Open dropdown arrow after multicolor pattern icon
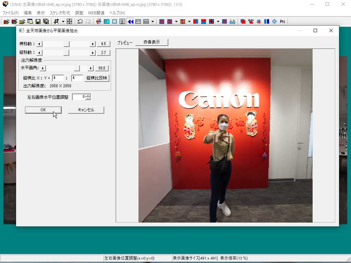 point(189,22)
